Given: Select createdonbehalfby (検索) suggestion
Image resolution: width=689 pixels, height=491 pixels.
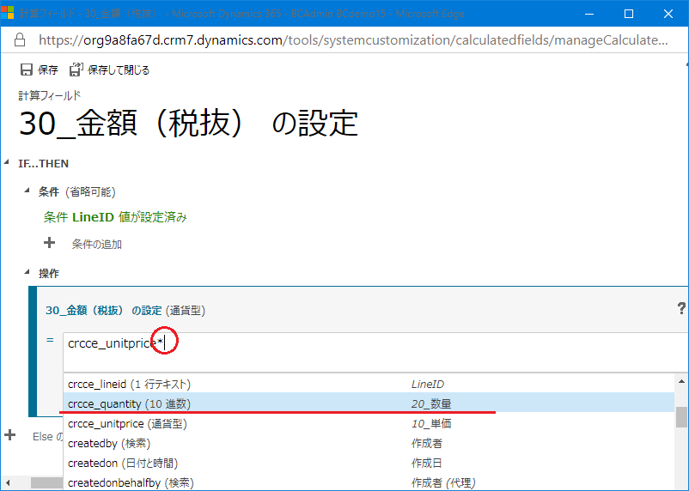Looking at the screenshot, I should [369, 482].
